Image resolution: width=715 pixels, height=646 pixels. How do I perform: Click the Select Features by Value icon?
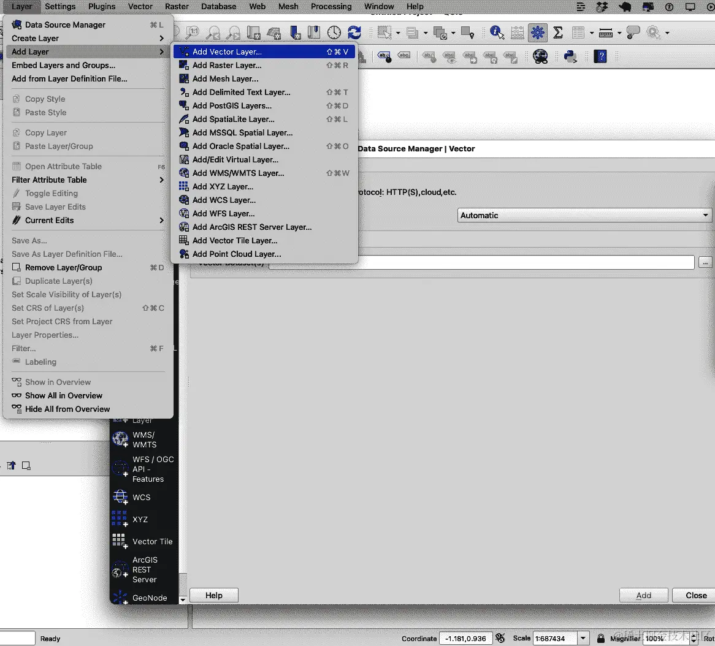coord(412,32)
